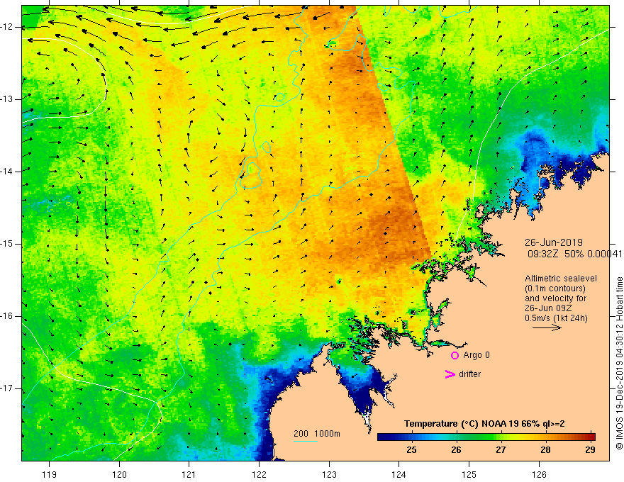Click the '(0.1m contours)' caption line

[555, 288]
